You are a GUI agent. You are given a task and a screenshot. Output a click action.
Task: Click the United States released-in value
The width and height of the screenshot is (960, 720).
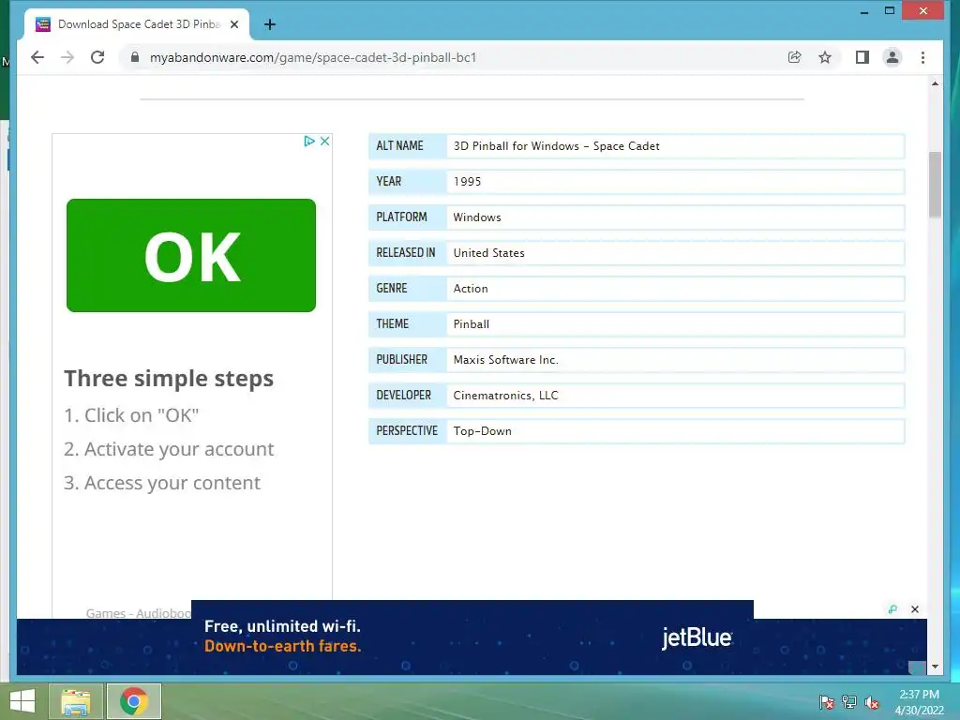[x=488, y=253]
